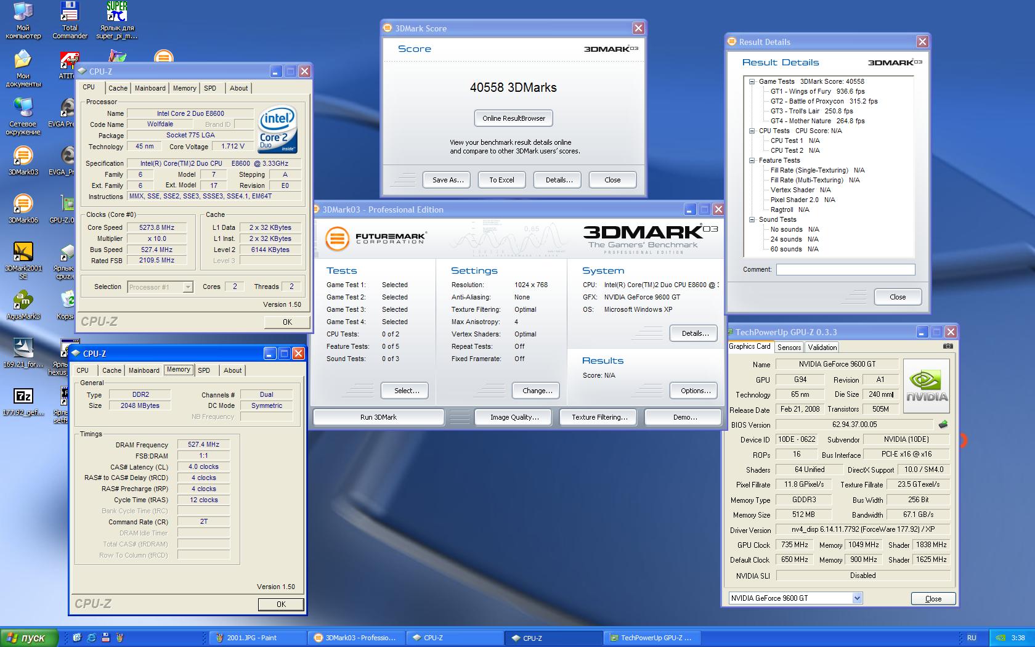Screen dimensions: 1035x647
Task: Open Internet Explorer quick launch icon
Action: [x=91, y=638]
